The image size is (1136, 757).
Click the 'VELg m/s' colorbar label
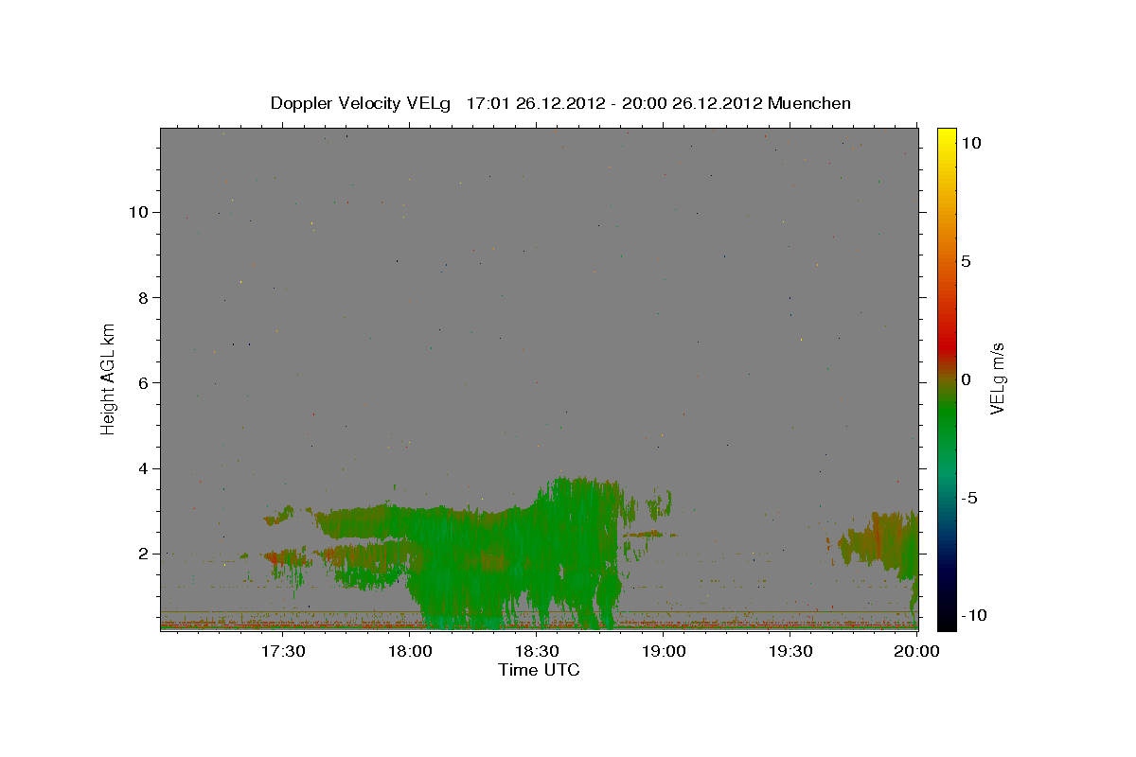point(997,378)
